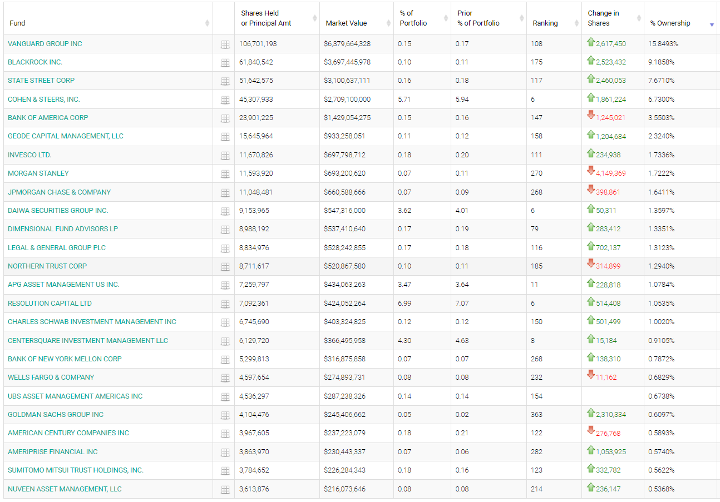Follow the MORGAN STANLEY fund link
This screenshot has height=502, width=720.
[x=38, y=173]
